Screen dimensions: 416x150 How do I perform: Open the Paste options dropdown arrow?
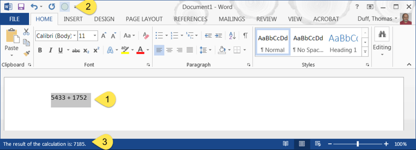tap(12, 55)
